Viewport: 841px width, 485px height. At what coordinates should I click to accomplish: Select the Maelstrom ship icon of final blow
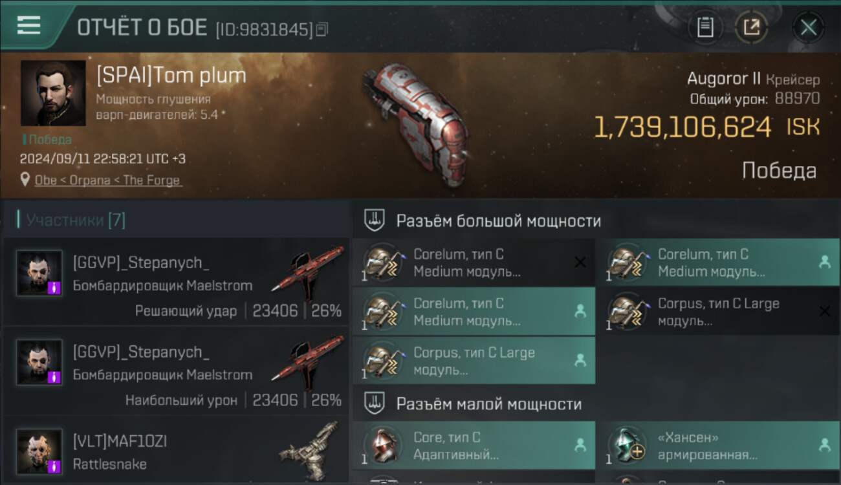point(308,268)
